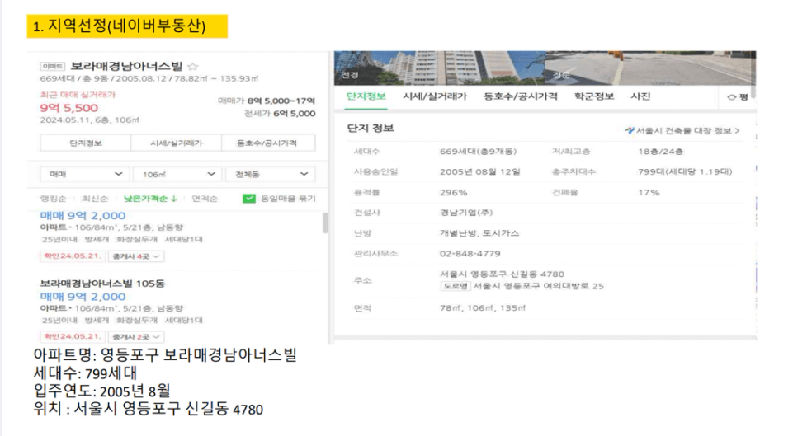The height and width of the screenshot is (436, 793).
Task: Click the listing panel scrollbar thumb
Action: (x=325, y=223)
